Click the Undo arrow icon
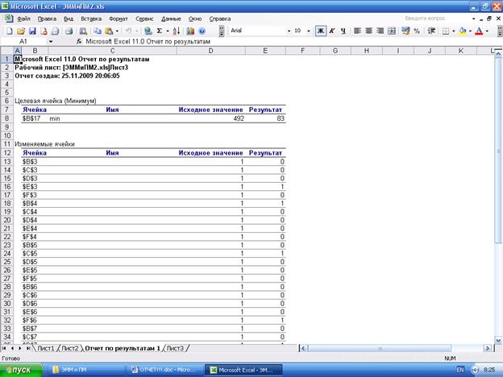Screen dimensions: 503x377 pyautogui.click(x=128, y=31)
